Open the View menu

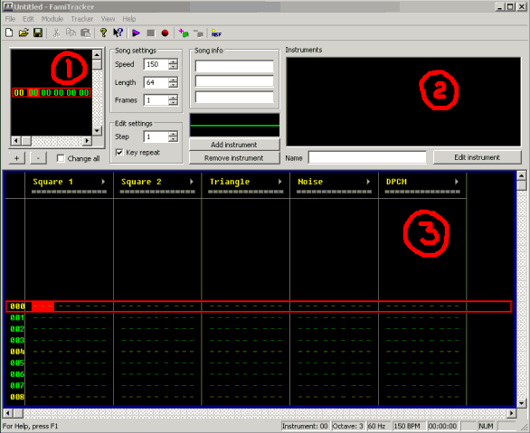coord(108,19)
